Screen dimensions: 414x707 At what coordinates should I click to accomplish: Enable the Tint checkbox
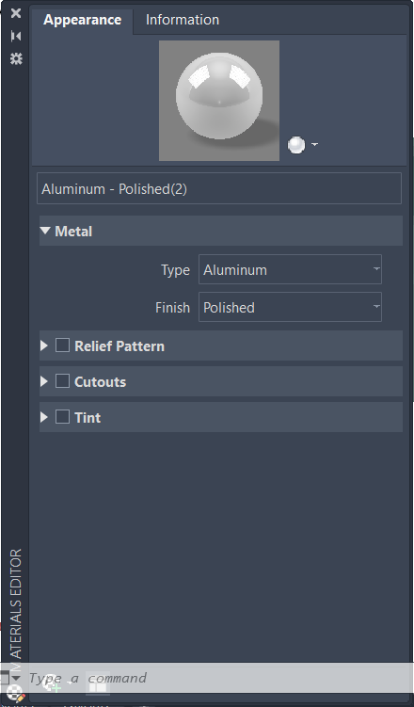[x=62, y=417]
